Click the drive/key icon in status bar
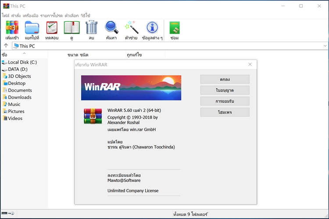This screenshot has width=329, height=219. tap(8, 213)
